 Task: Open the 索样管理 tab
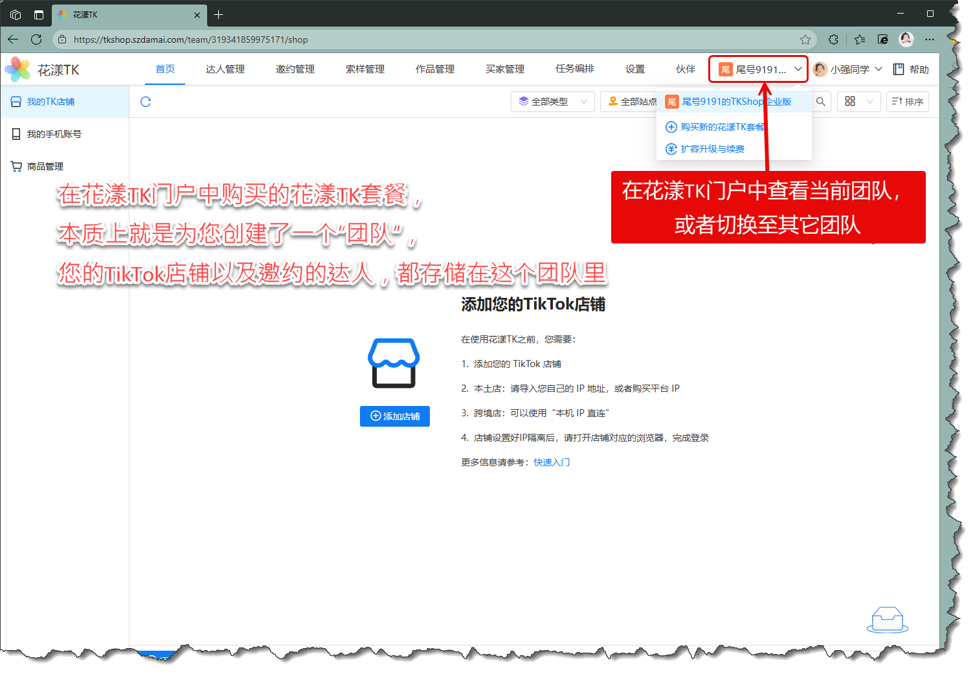click(x=365, y=69)
